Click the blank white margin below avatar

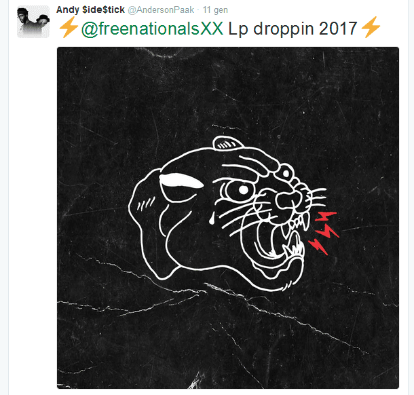pos(33,211)
